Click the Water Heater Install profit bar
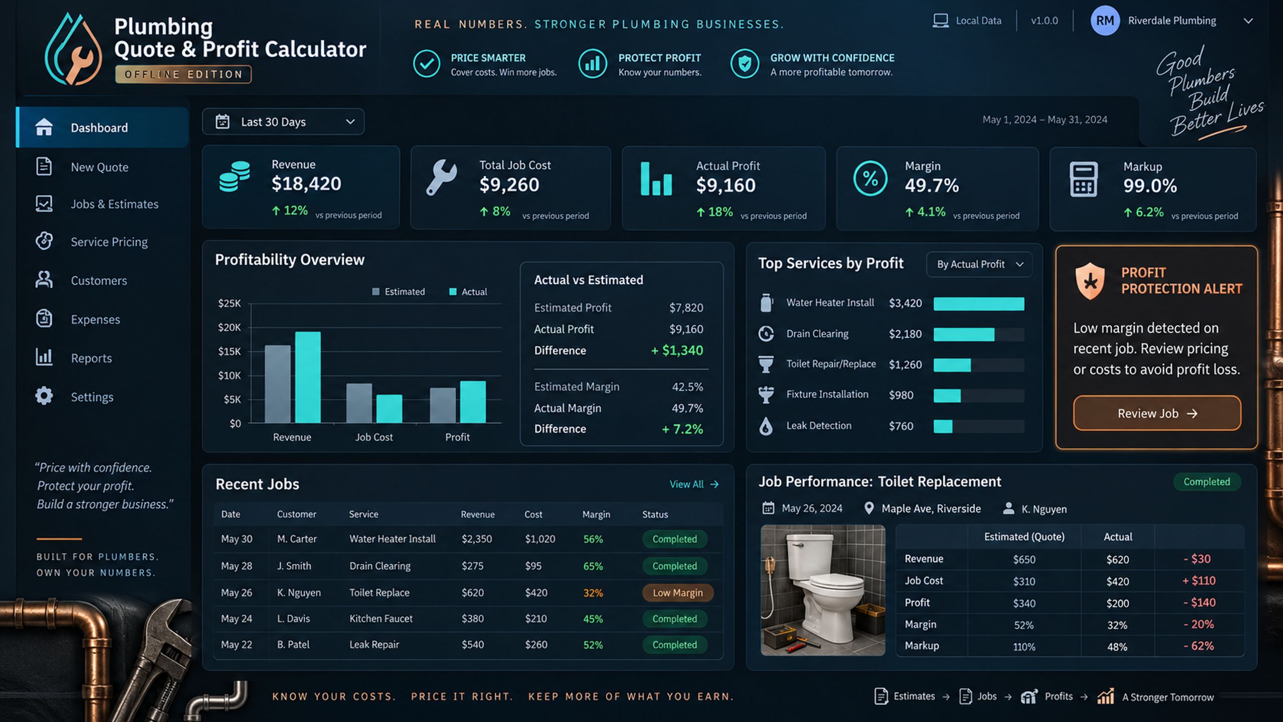Screen dimensions: 1283x722 [979, 304]
